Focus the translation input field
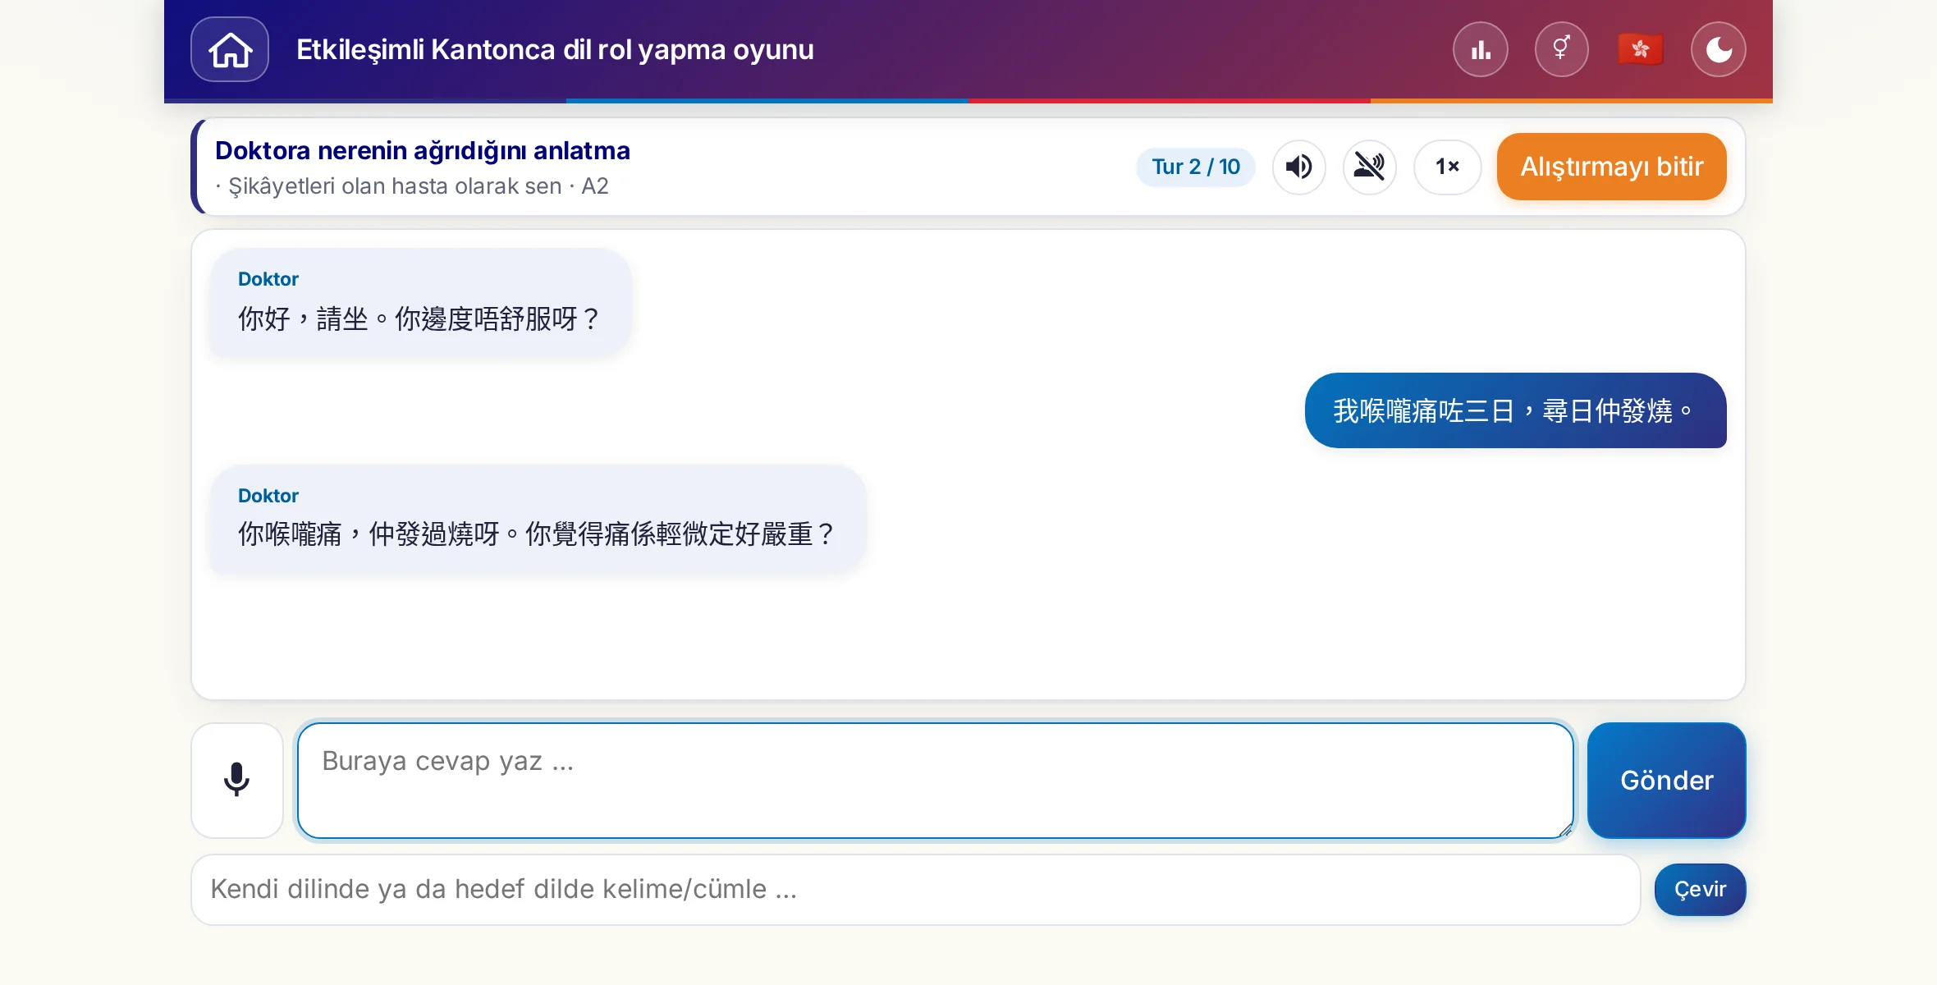 (x=916, y=890)
